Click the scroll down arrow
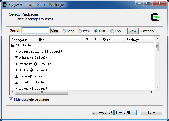Viewport: 169px width, 121px height. 157,87
